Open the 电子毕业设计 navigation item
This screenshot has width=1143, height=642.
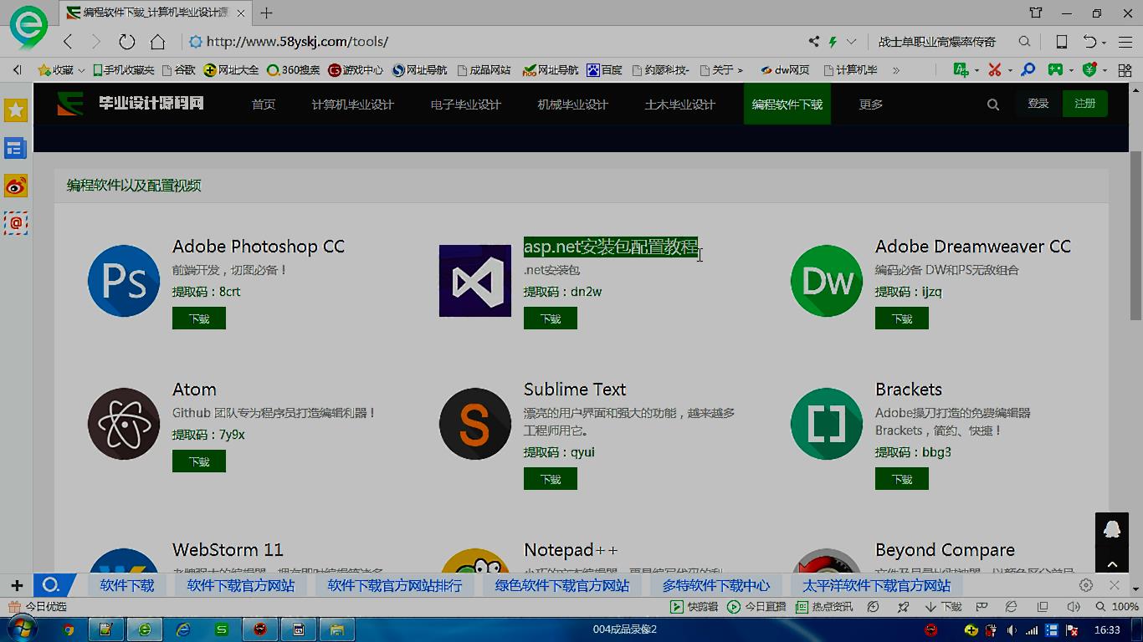[465, 104]
